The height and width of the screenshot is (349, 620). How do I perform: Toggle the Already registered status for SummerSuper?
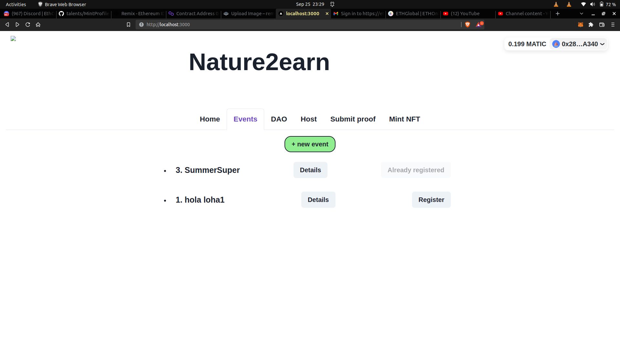tap(416, 170)
